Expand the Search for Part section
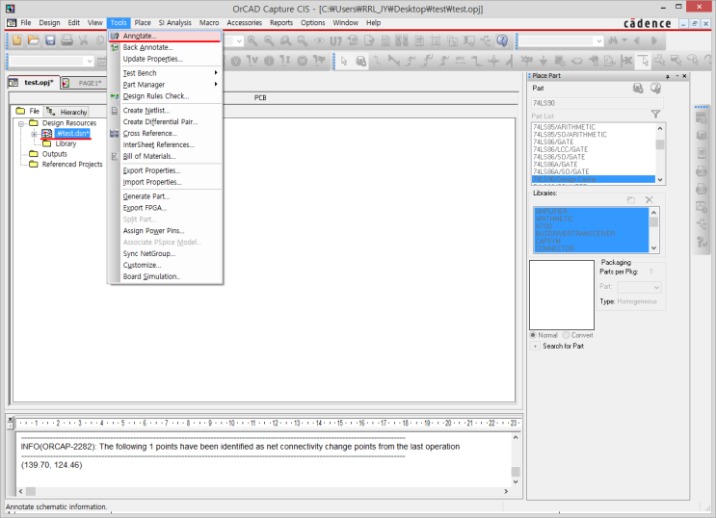The image size is (716, 518). [x=535, y=347]
